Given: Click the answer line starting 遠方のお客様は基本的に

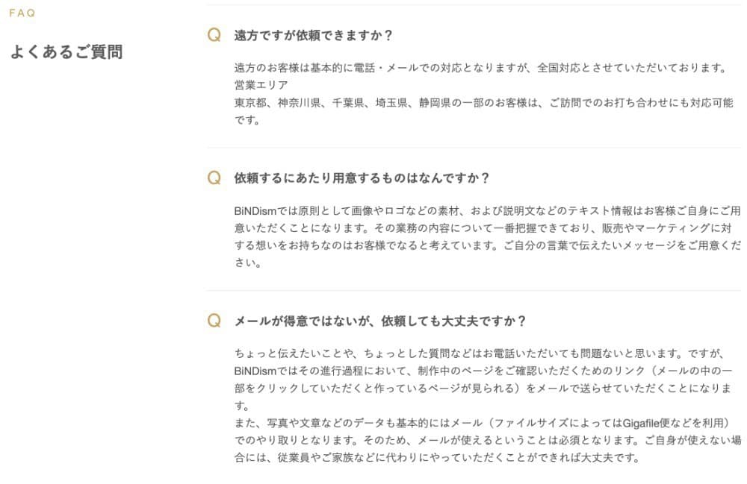Looking at the screenshot, I should (x=480, y=68).
